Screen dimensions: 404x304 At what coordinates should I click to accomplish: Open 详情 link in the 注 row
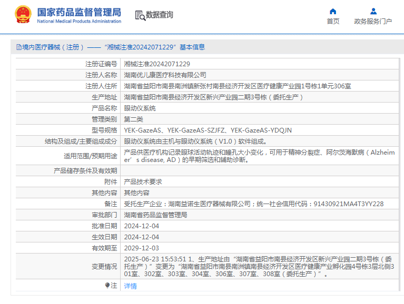coord(131,286)
